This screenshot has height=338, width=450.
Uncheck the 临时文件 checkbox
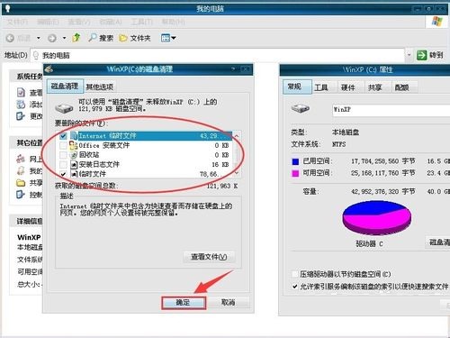tap(63, 174)
